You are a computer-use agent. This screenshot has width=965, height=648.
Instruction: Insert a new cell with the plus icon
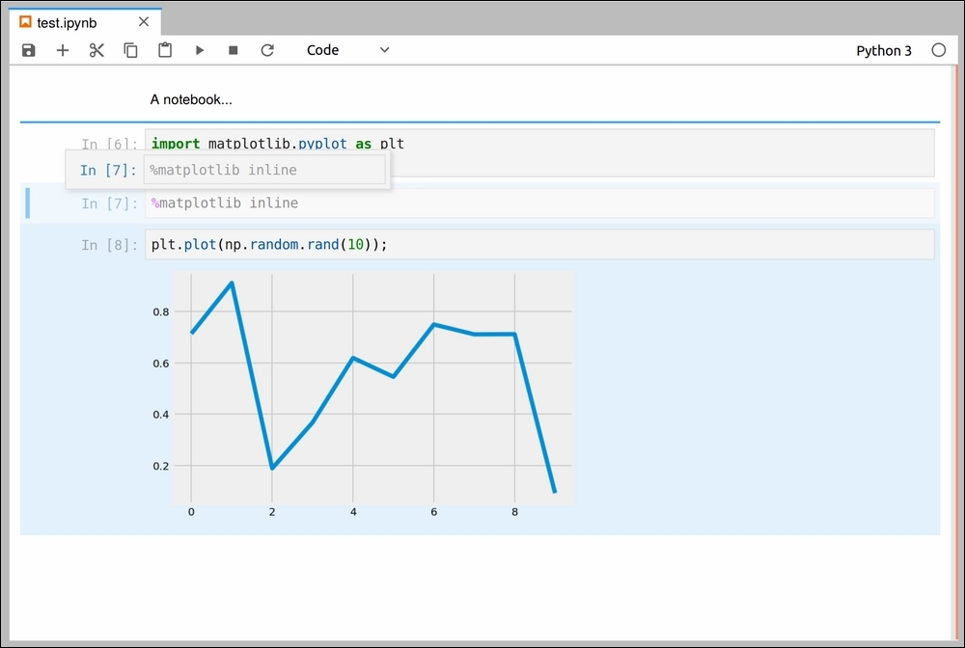pos(63,50)
